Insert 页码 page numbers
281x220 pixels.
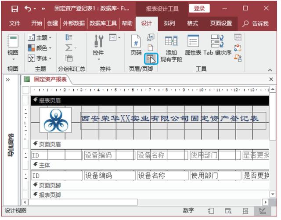(136, 45)
